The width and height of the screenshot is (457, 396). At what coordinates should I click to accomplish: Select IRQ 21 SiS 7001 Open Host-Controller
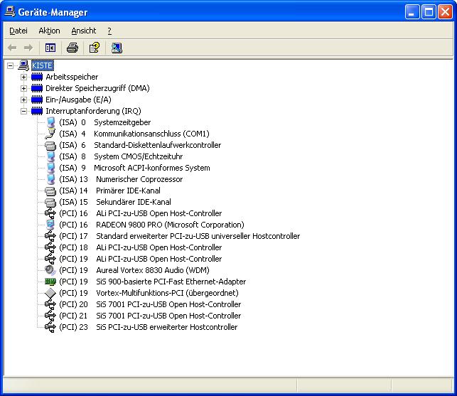pyautogui.click(x=168, y=316)
